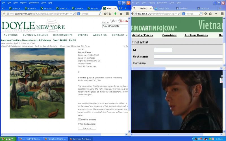Open Download Absentee Bid Form link
Screen dimensions: 226x141
click(75, 46)
